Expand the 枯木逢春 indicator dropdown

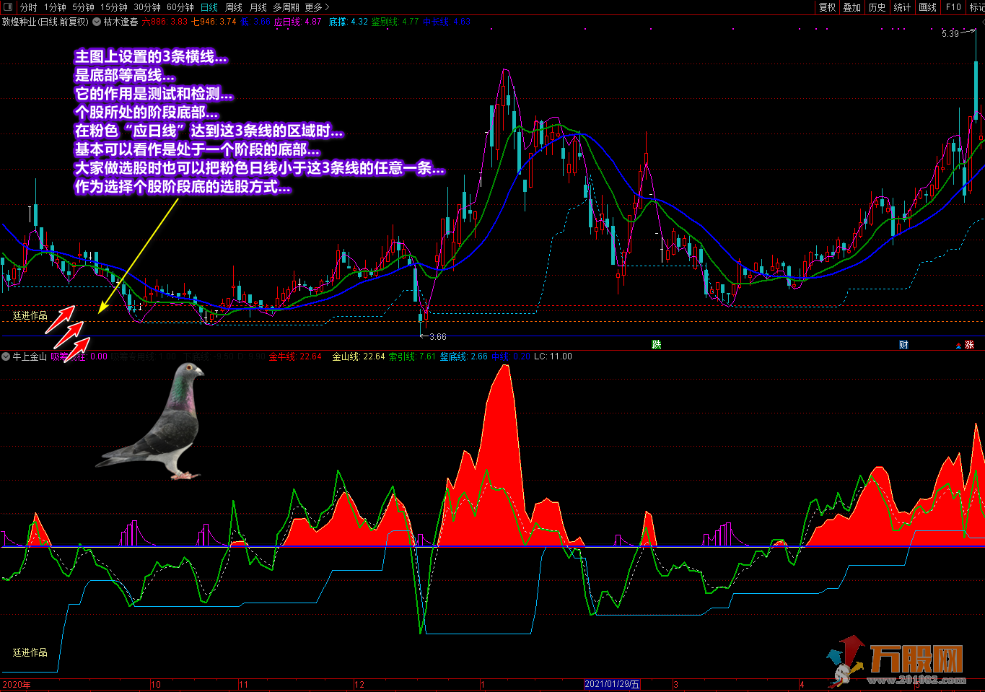coord(97,22)
